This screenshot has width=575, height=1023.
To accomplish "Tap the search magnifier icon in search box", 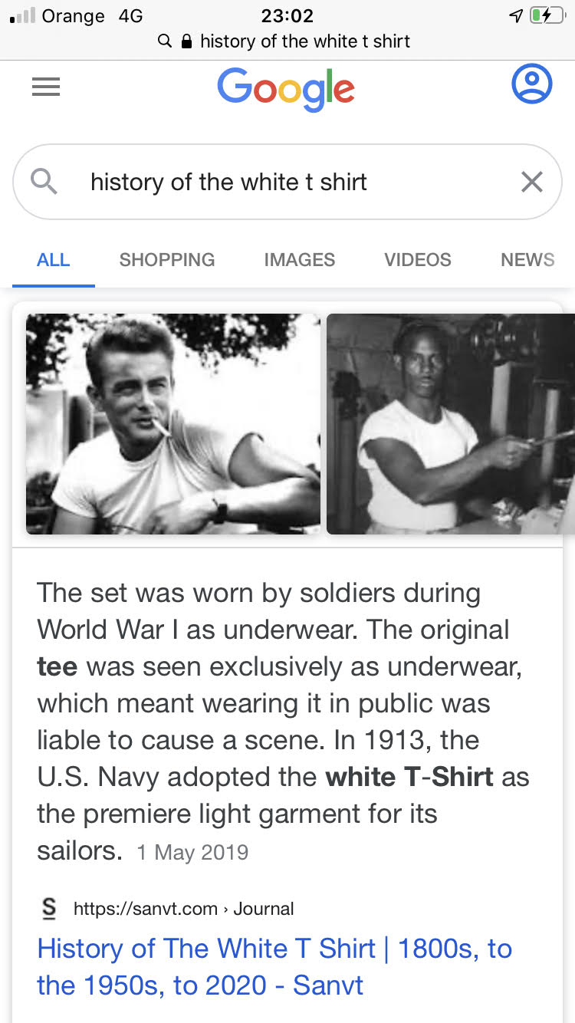I will (x=44, y=182).
